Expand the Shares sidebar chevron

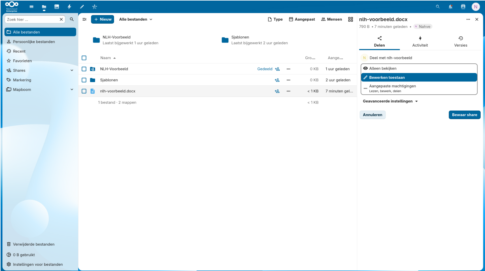72,70
